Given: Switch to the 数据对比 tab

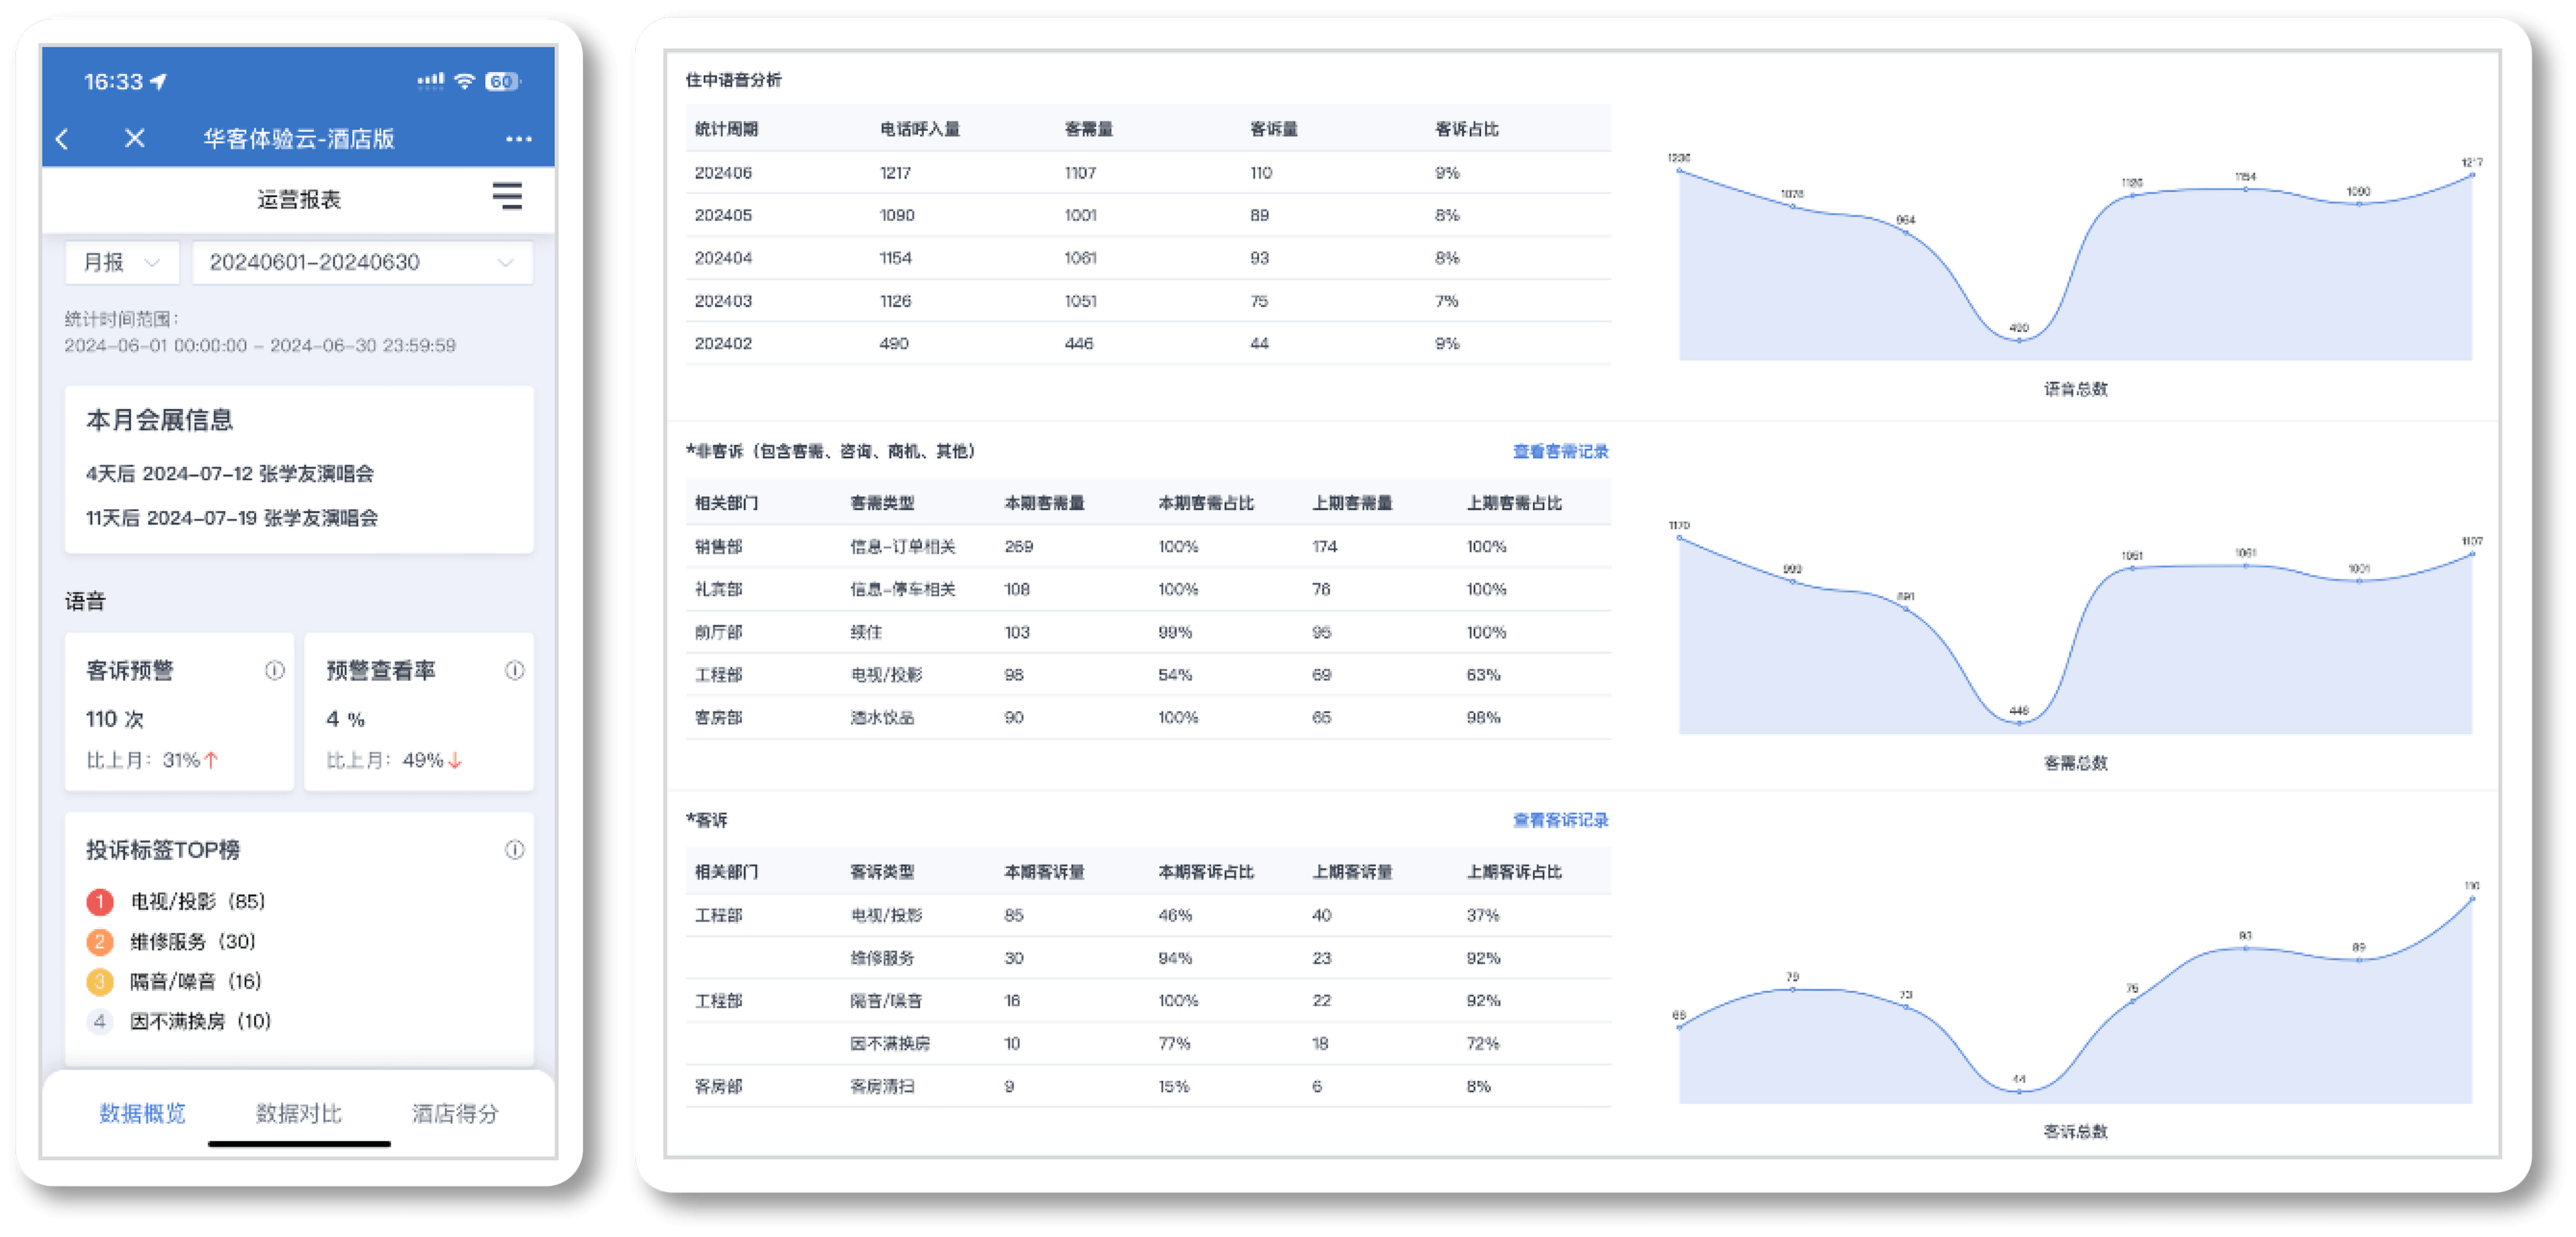Looking at the screenshot, I should pyautogui.click(x=299, y=1113).
